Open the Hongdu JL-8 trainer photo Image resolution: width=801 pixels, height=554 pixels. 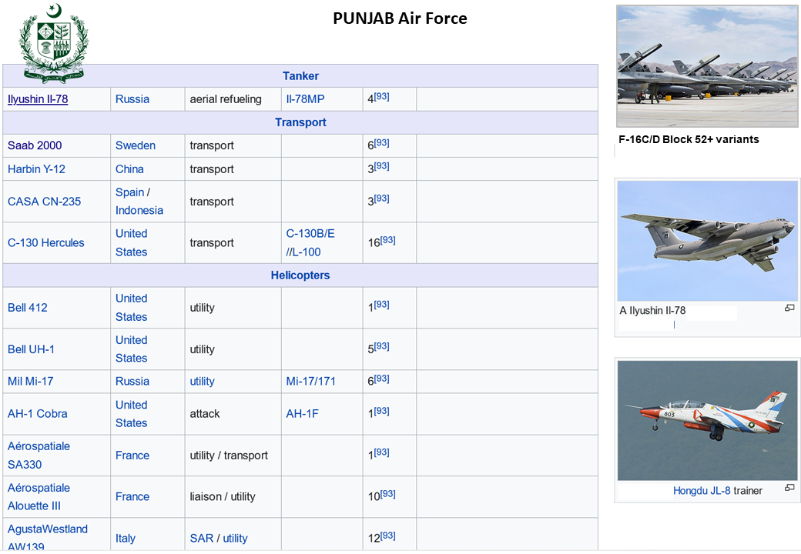coord(707,420)
